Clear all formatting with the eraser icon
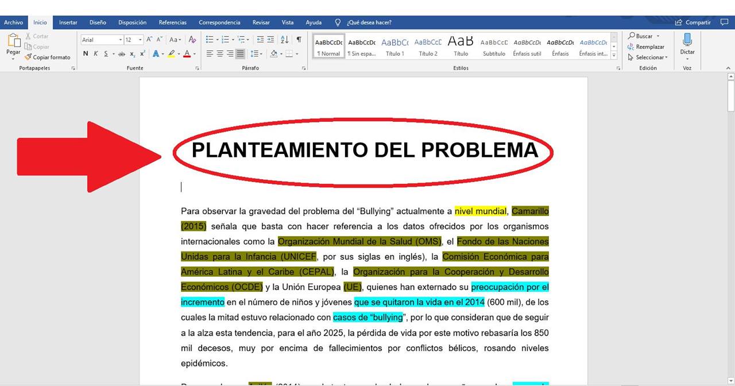 coord(192,40)
